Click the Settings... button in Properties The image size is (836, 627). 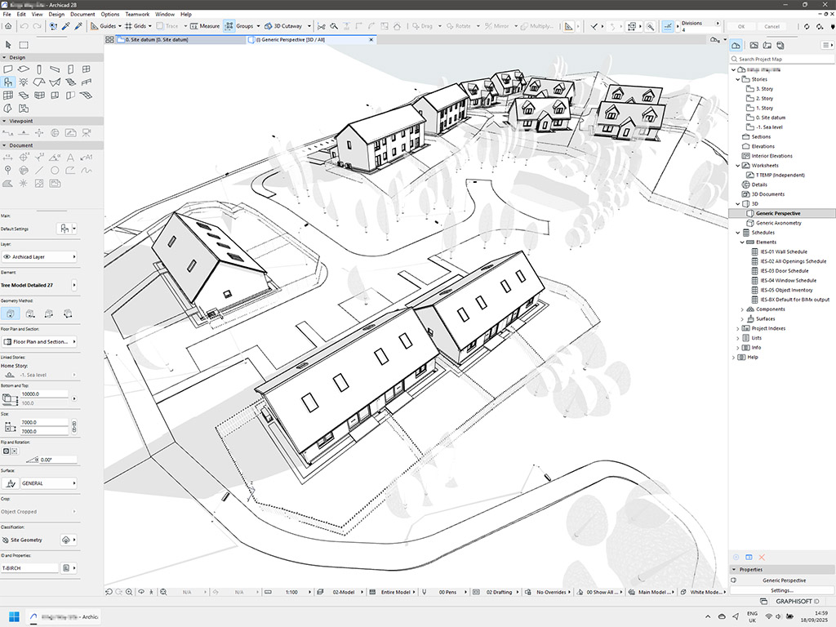pos(781,589)
